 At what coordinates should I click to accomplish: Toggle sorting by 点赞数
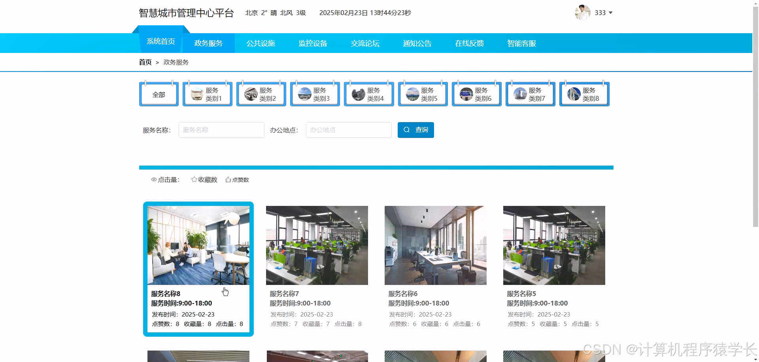coord(240,179)
